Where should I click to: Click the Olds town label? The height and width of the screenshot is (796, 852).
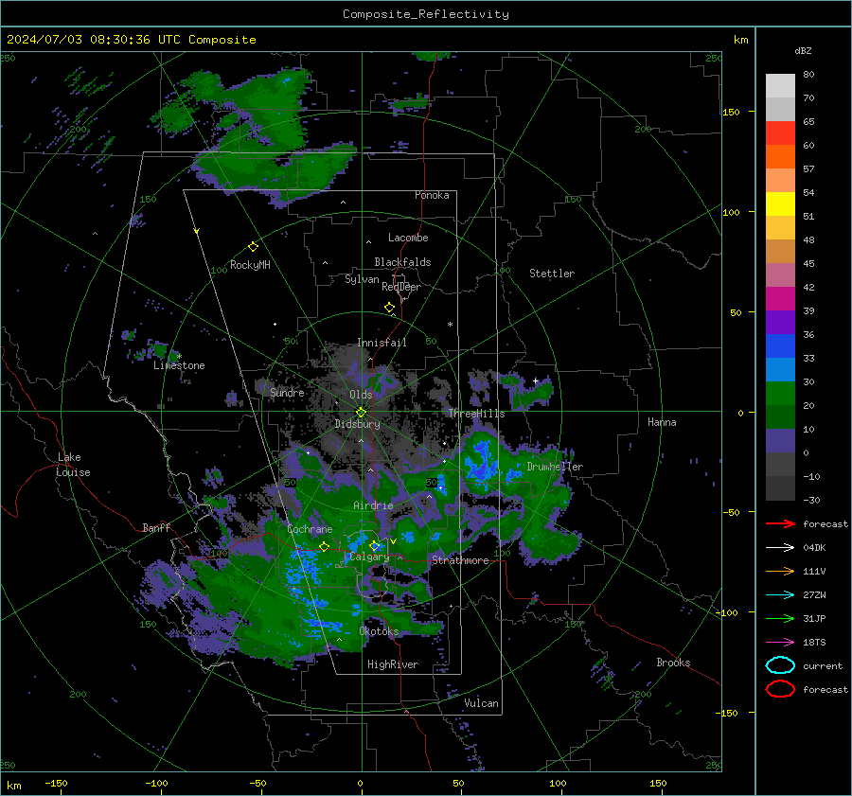[361, 395]
